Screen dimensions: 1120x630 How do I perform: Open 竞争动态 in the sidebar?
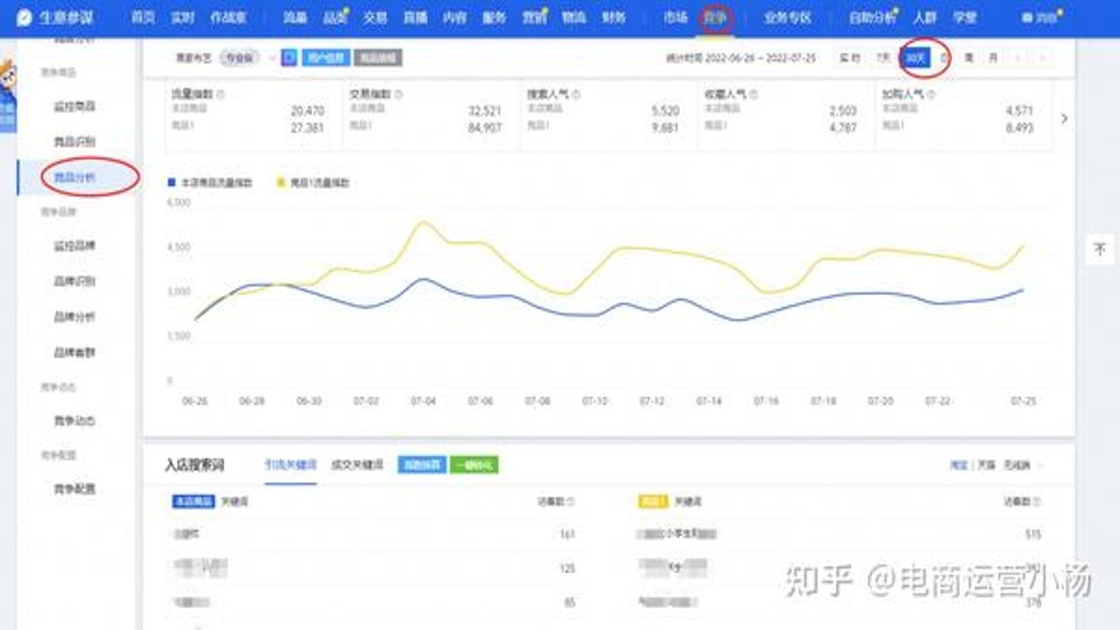[x=75, y=421]
